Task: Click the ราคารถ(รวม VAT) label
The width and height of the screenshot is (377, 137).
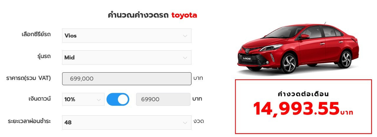Action: coord(29,78)
